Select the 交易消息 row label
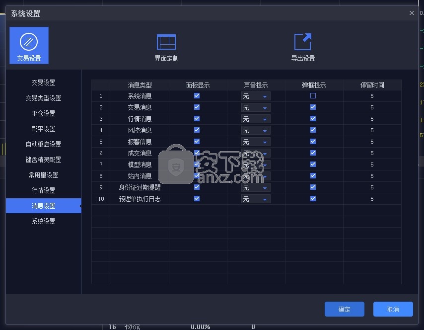The height and width of the screenshot is (330, 424). 140,107
